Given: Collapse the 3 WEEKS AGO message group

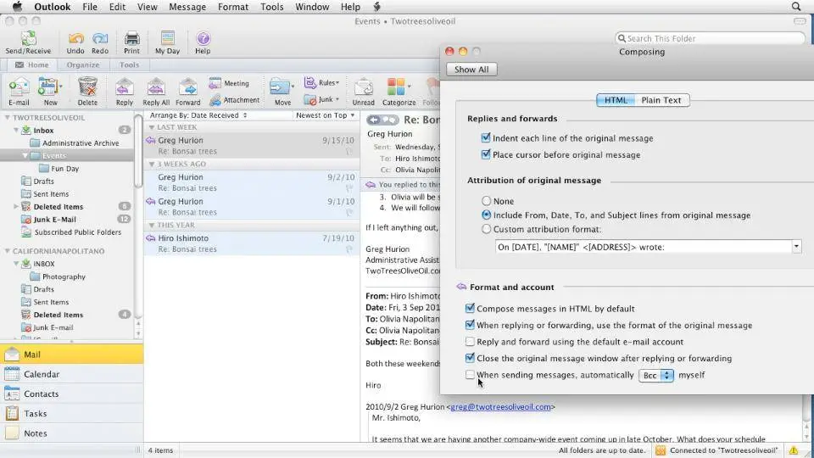Looking at the screenshot, I should coord(152,164).
